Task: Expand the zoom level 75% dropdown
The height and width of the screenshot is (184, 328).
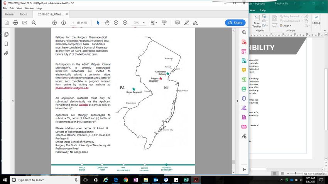Action: point(144,23)
